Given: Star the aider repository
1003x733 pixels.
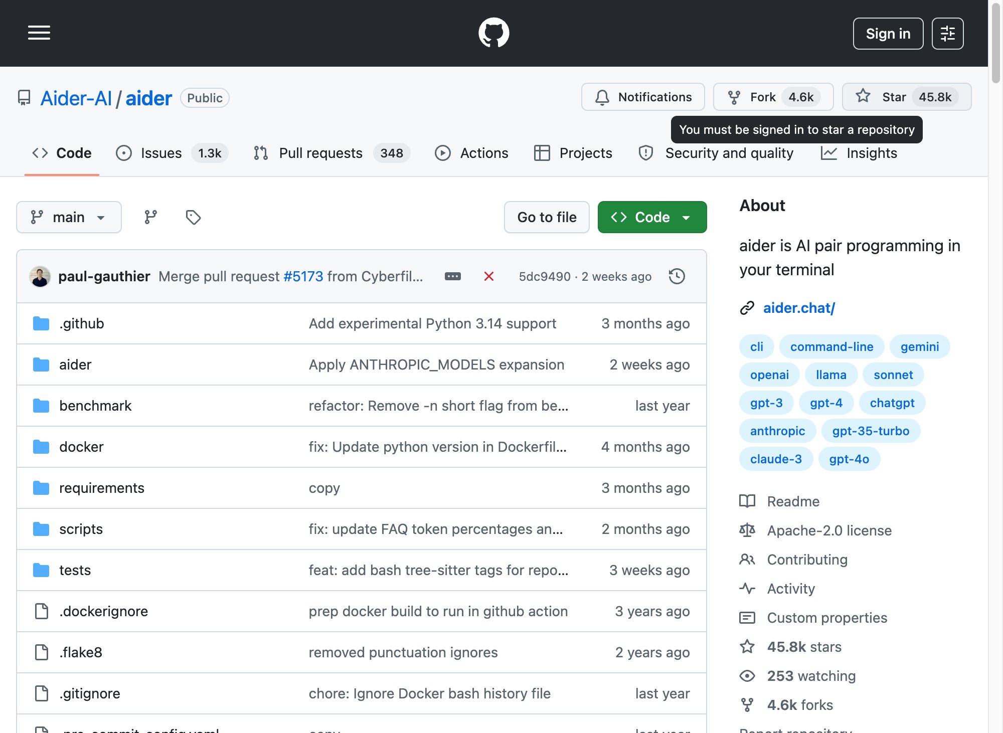Looking at the screenshot, I should point(907,97).
